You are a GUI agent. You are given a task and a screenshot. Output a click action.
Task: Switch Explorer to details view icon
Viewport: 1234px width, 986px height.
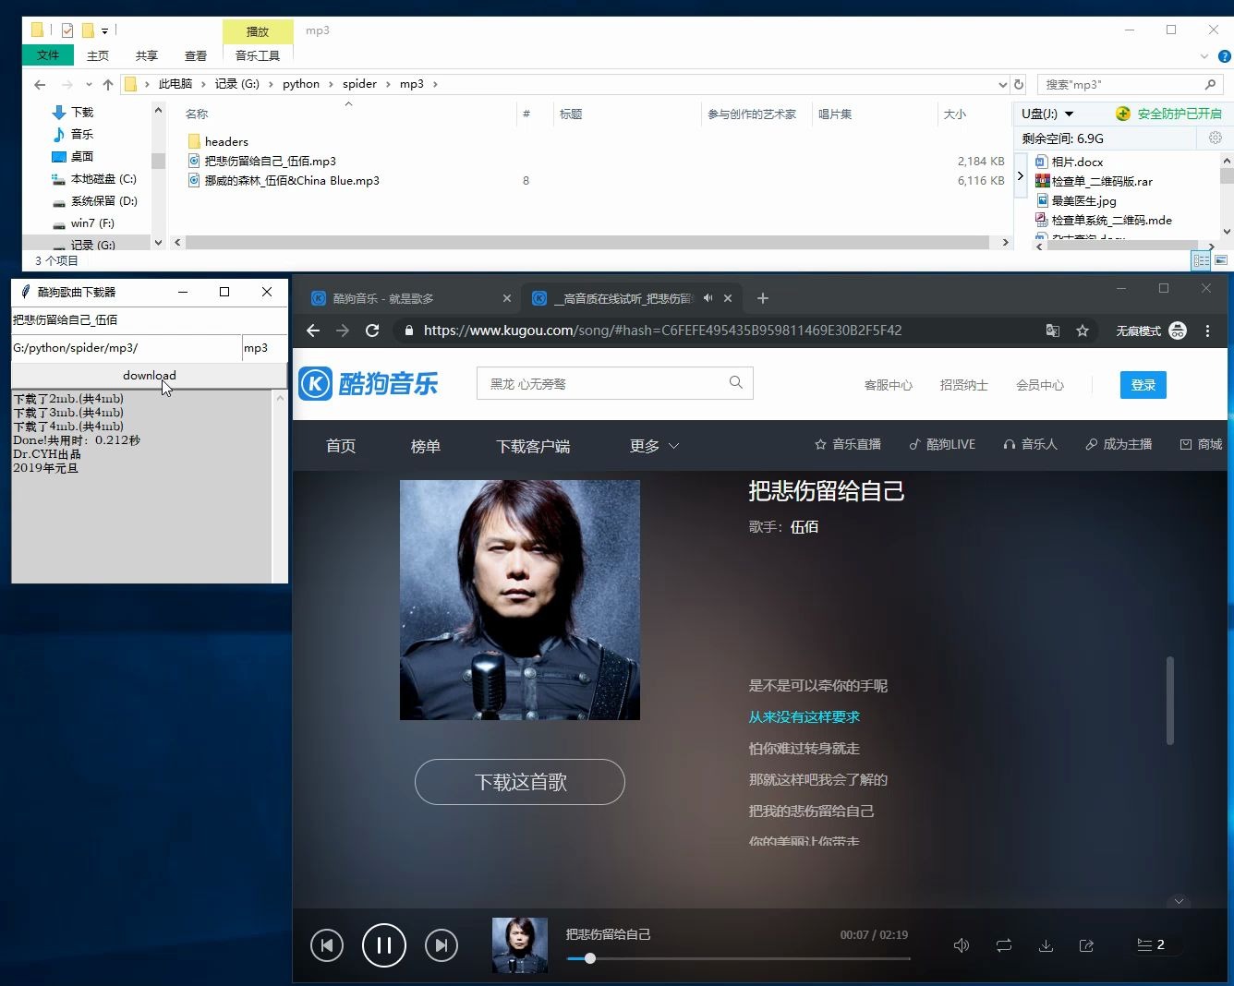point(1202,260)
